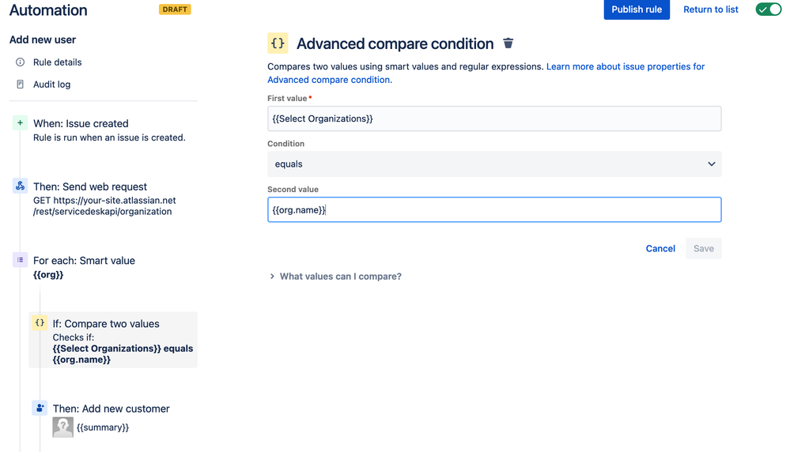Screen dimensions: 790x452
Task: Open Rule details
Action: (58, 62)
